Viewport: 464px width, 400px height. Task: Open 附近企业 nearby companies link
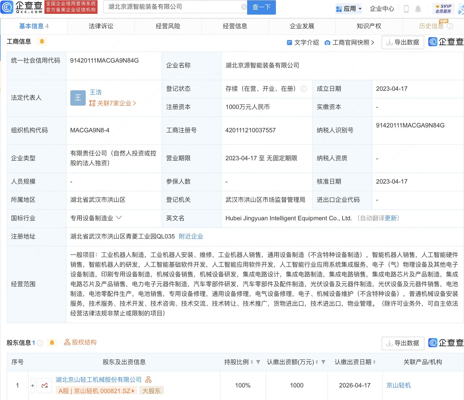point(191,236)
